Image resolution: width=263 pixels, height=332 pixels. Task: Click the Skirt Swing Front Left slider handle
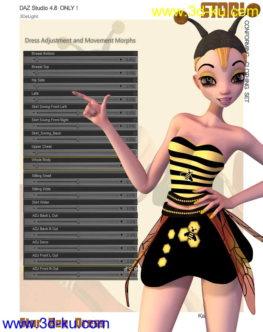pos(78,113)
